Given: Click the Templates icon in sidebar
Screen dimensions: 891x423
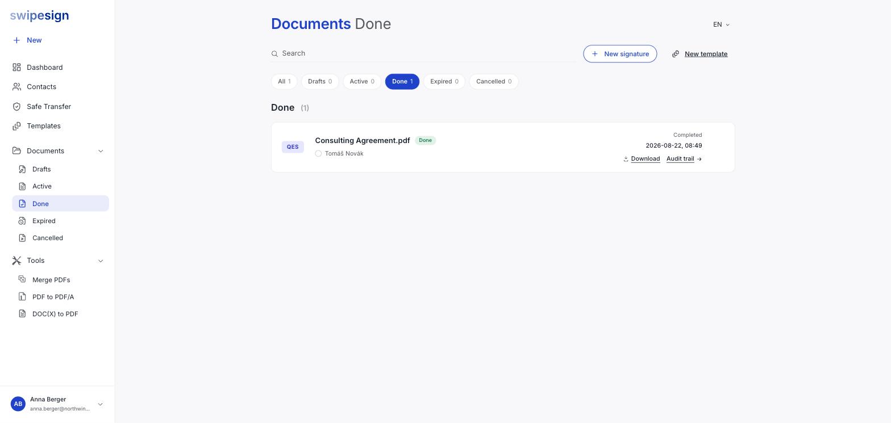Looking at the screenshot, I should [16, 126].
